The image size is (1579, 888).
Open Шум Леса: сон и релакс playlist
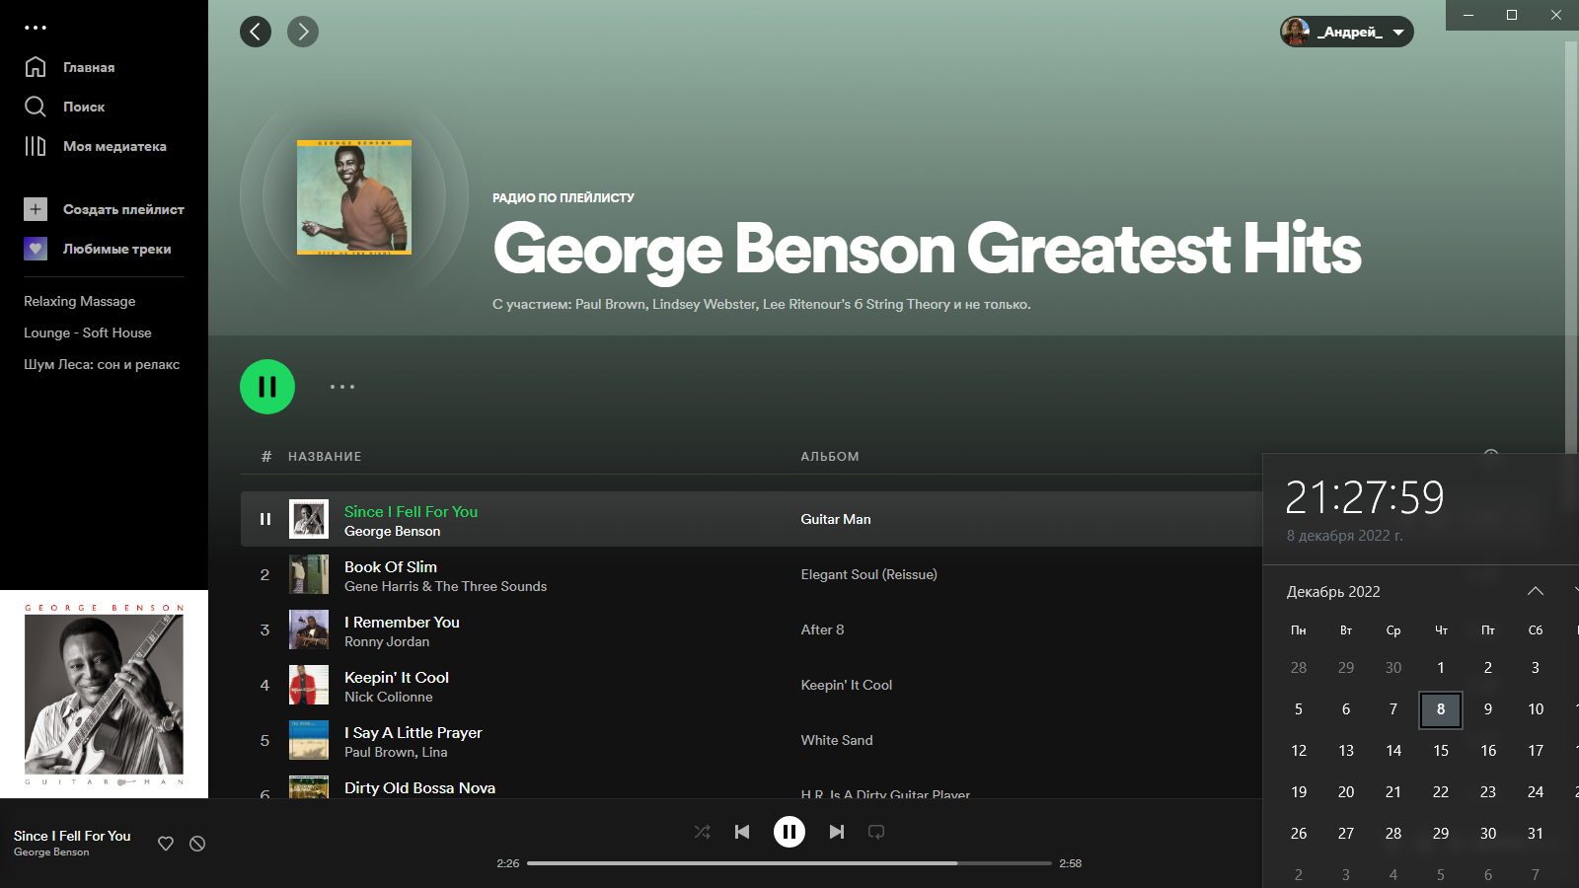102,364
